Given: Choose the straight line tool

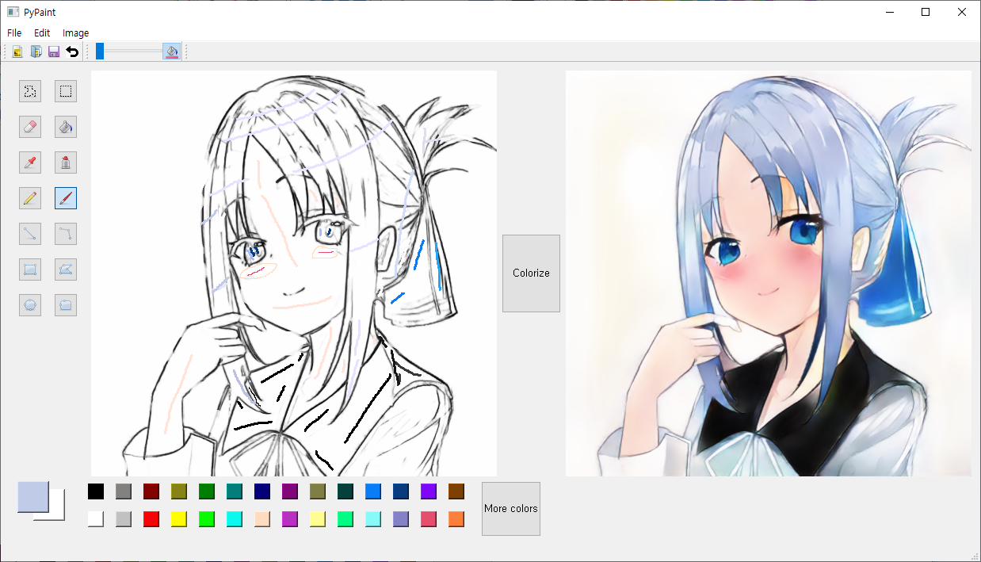Looking at the screenshot, I should 30,234.
